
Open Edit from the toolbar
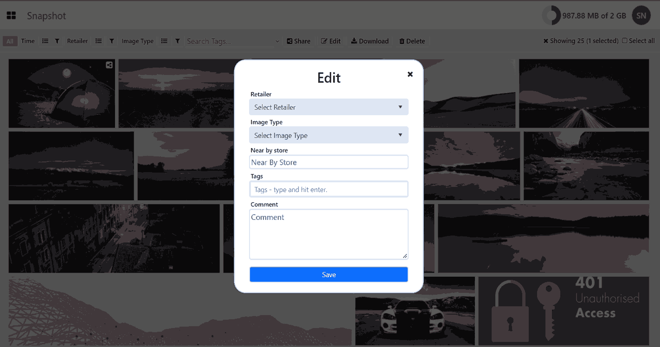point(331,41)
